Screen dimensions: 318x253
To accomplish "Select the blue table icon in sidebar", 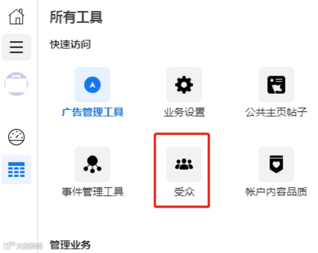I will point(17,170).
